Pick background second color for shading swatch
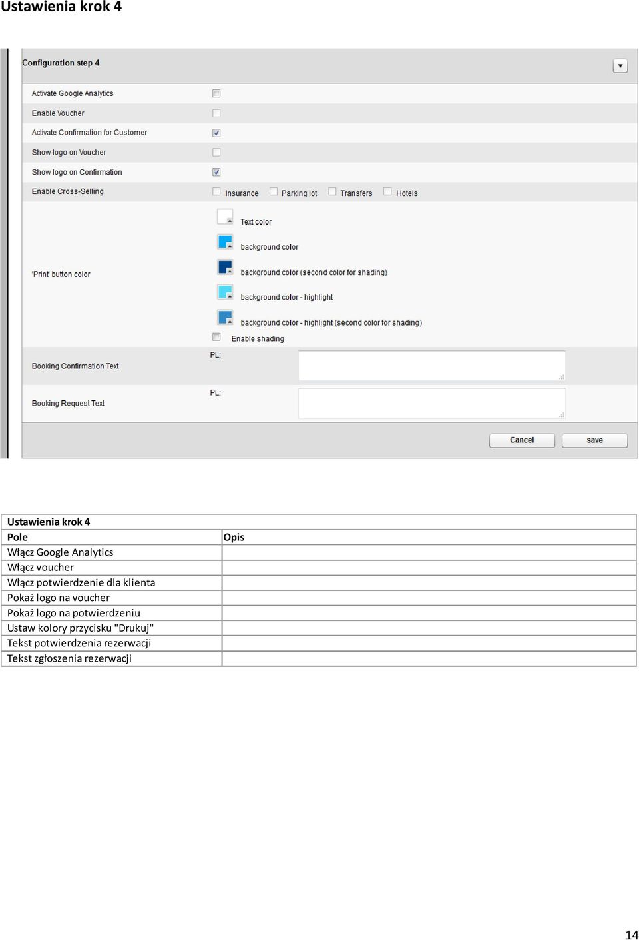This screenshot has height=940, width=639. 225,267
